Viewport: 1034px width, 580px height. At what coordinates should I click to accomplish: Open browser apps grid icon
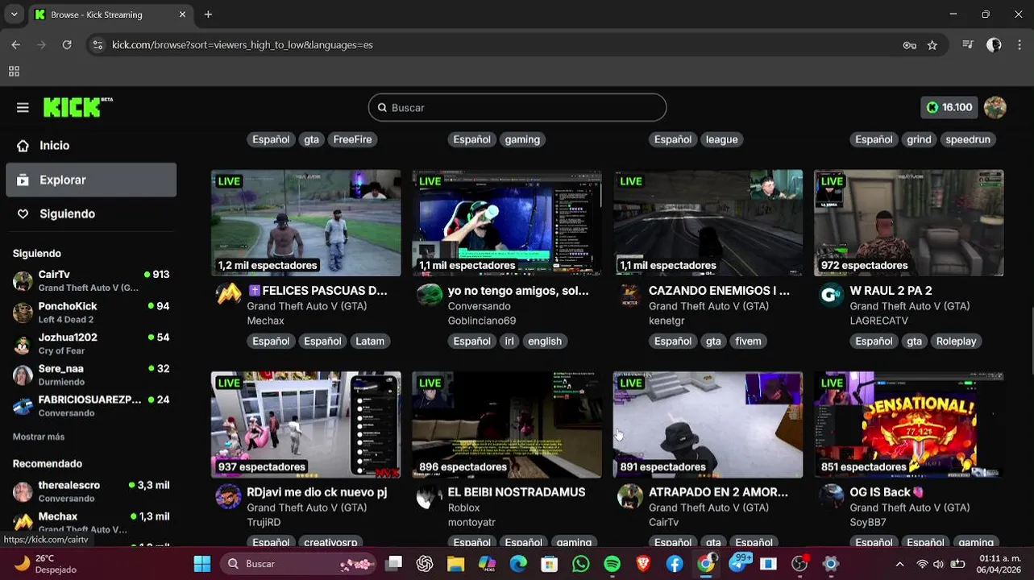[x=14, y=72]
